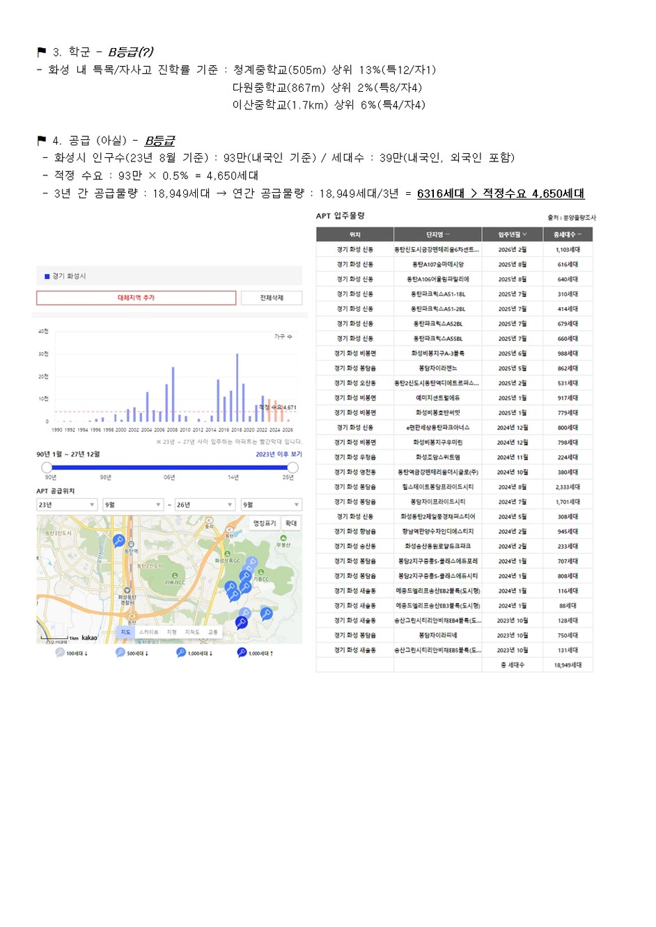Screen dimensions: 656x927
Task: Click the 2008 bar in supply chart
Action: point(173,394)
